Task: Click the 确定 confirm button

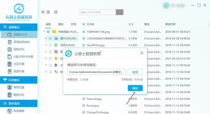Action: [135, 88]
